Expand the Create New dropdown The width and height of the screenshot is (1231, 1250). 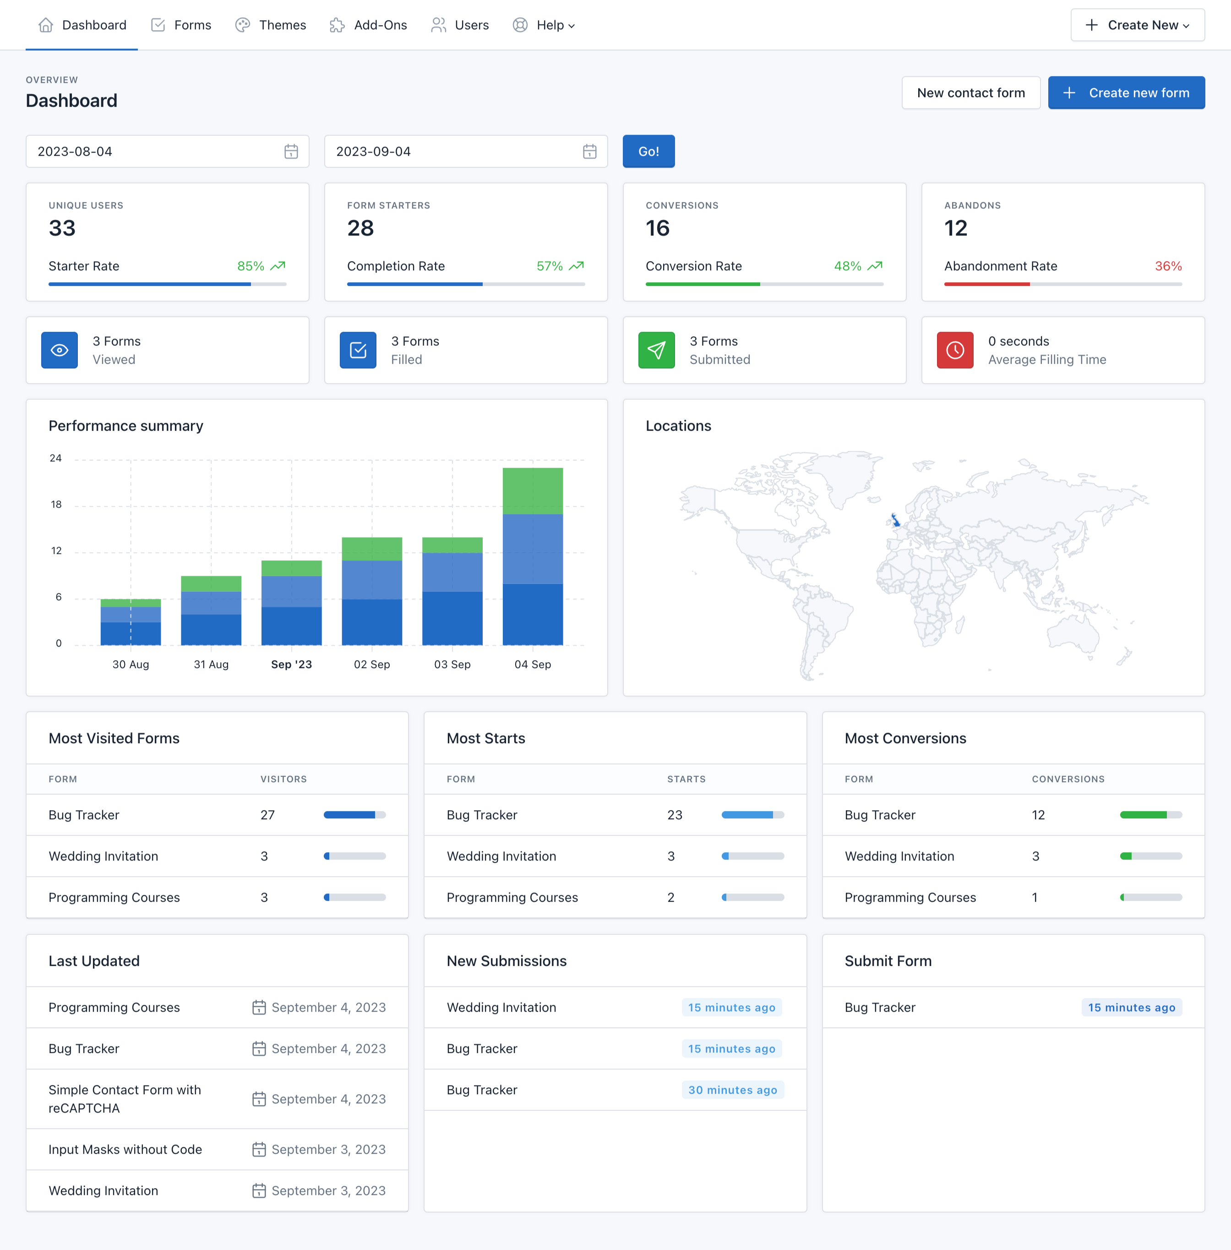coord(1137,25)
